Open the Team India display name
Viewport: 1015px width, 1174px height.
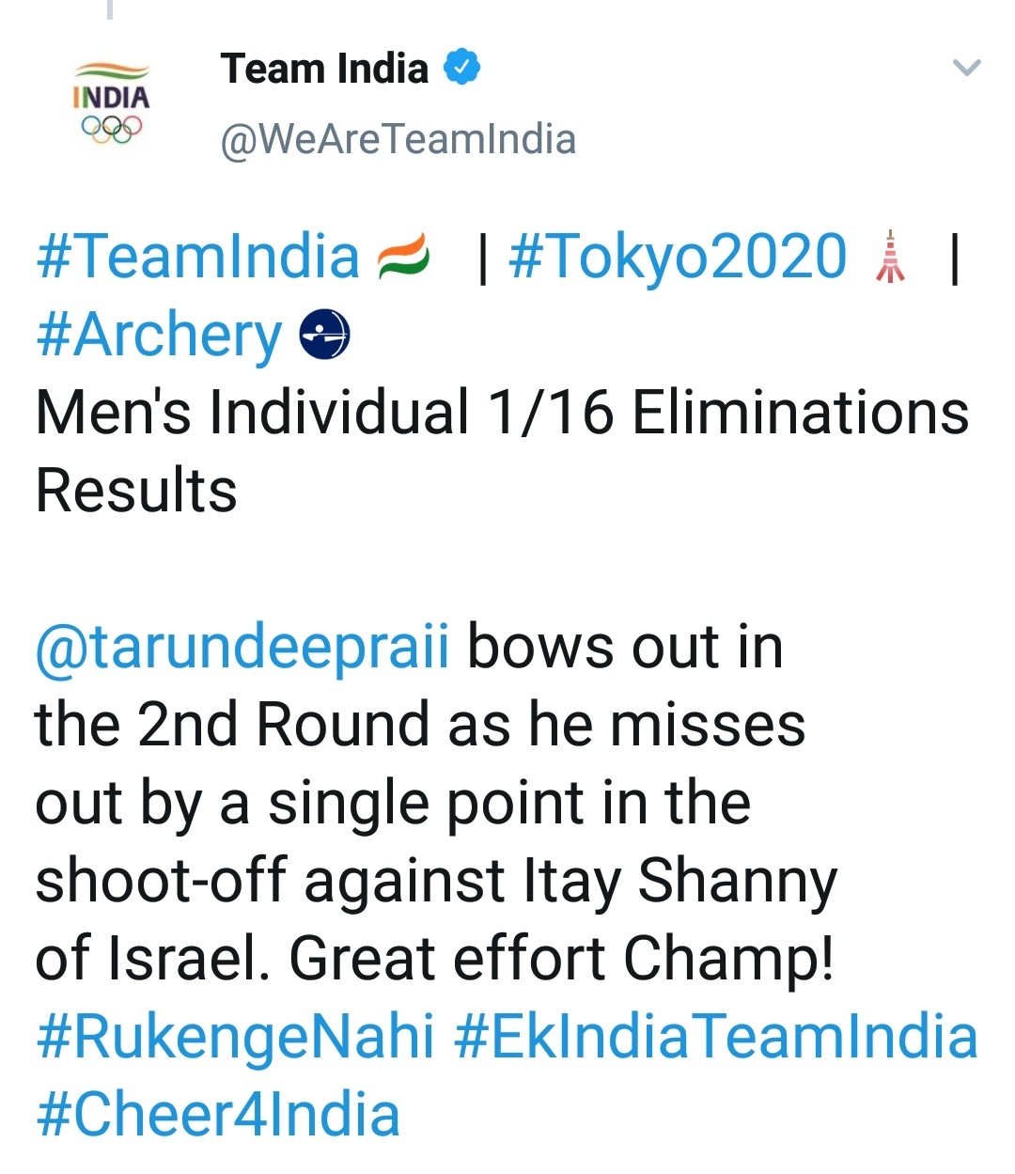pos(324,69)
